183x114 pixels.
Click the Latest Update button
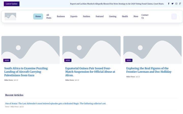[x=11, y=4]
